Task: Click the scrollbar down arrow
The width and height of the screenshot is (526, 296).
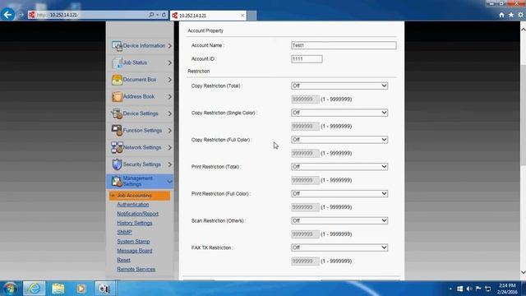Action: pyautogui.click(x=523, y=272)
